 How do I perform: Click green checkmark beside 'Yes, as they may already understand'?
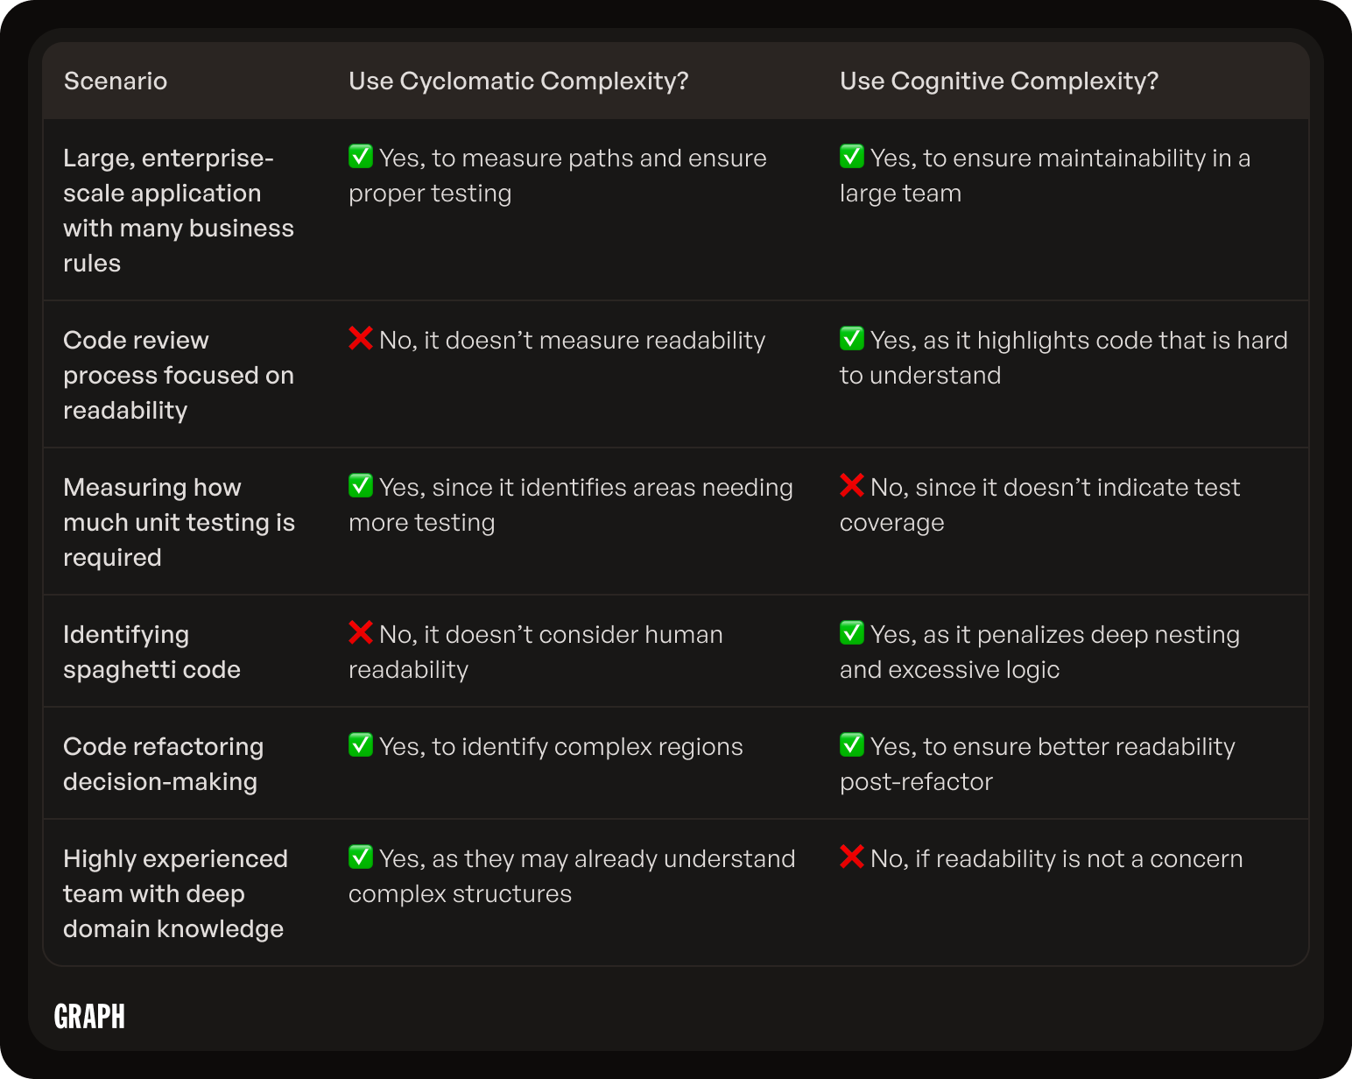click(361, 857)
